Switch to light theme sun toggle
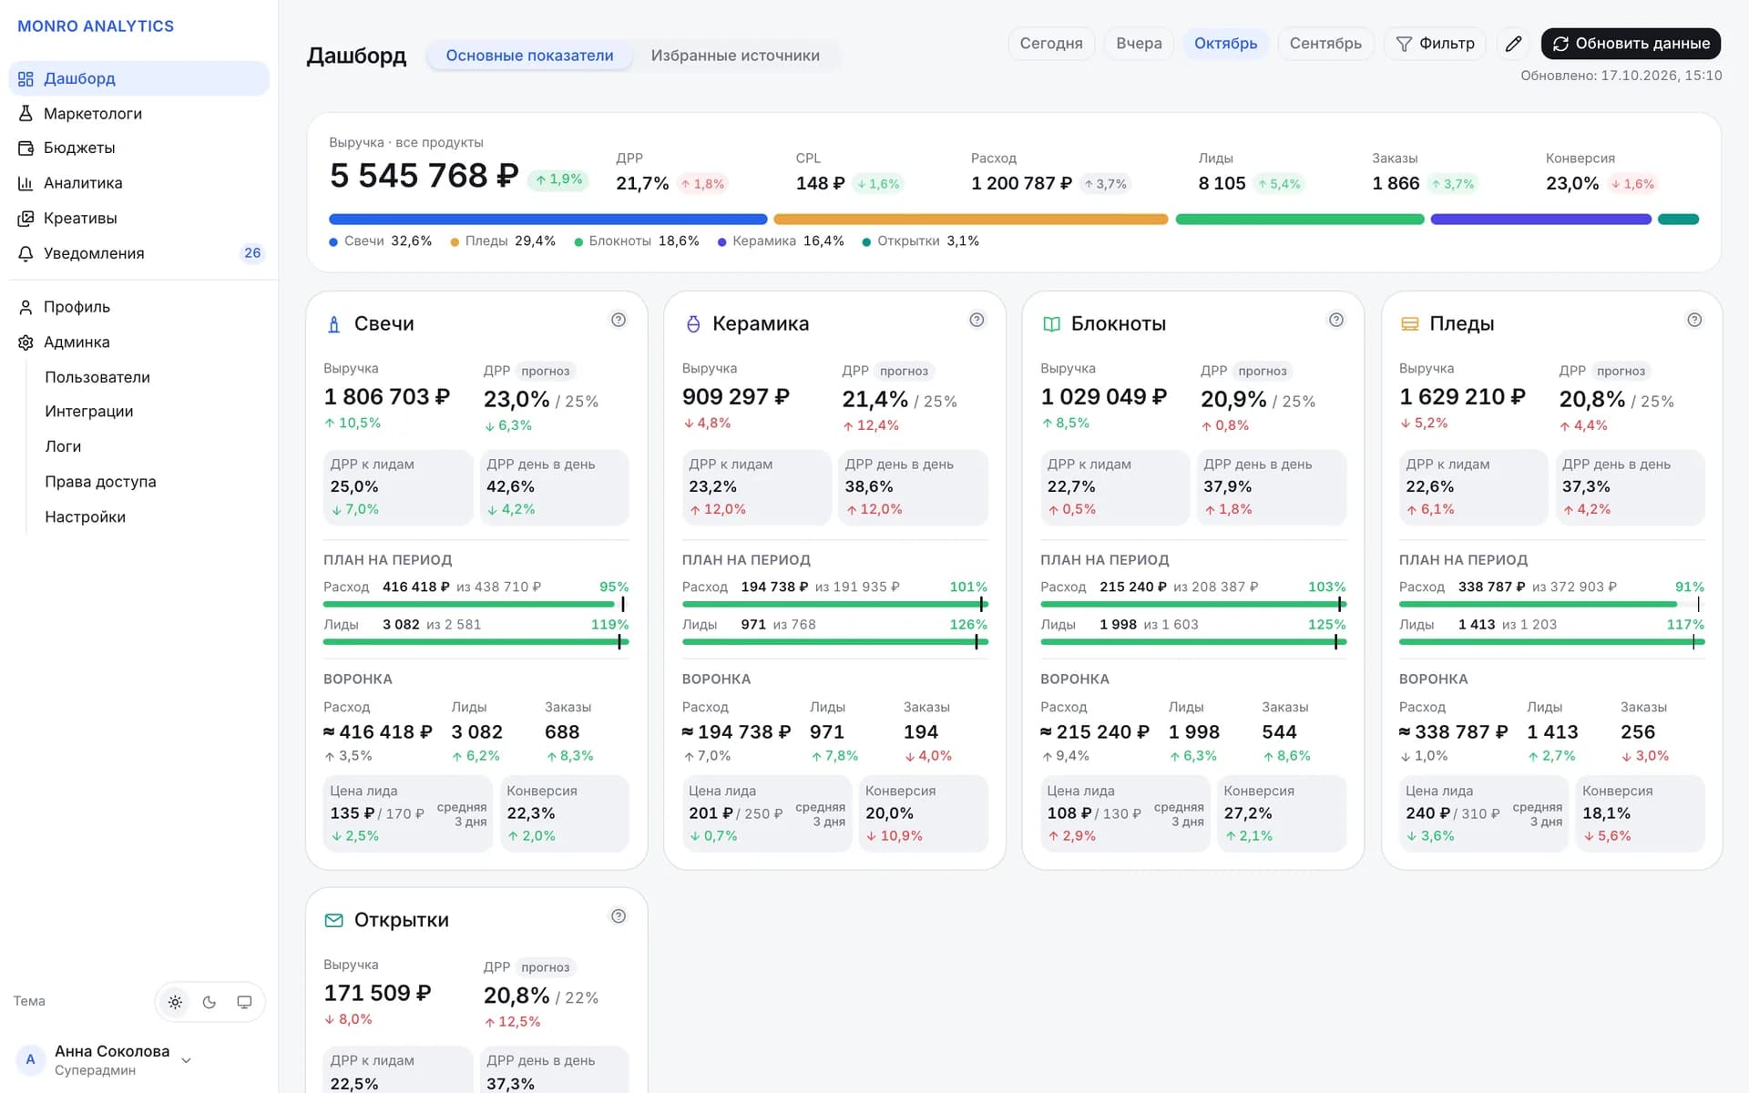1749x1093 pixels. 175,1002
